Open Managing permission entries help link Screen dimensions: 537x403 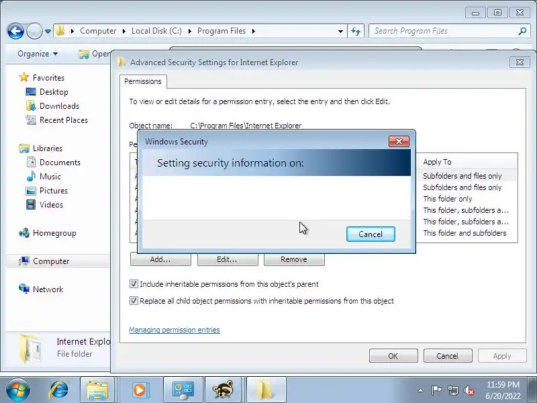[x=175, y=330]
